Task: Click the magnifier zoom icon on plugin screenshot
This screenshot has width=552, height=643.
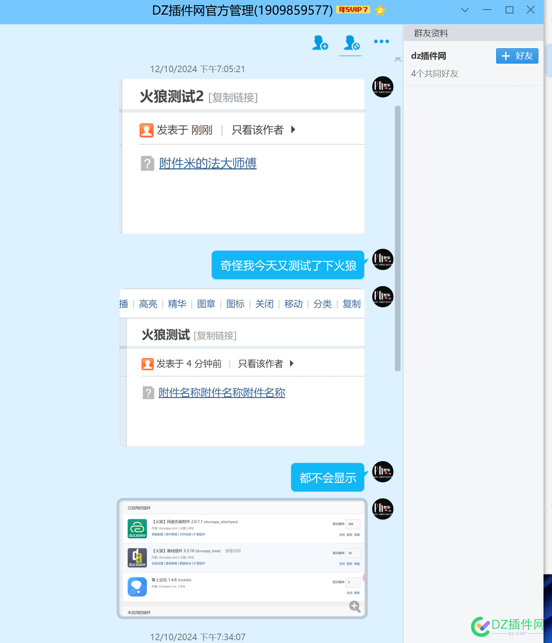Action: click(x=355, y=607)
